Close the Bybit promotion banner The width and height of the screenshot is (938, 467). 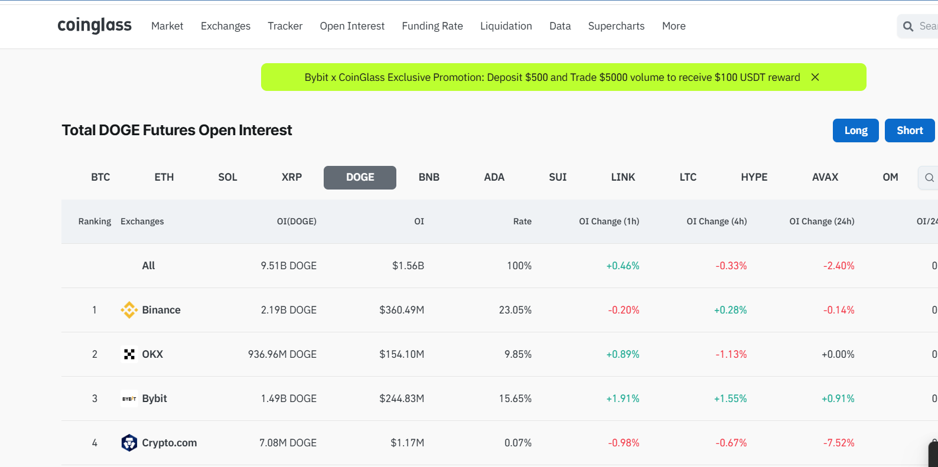click(815, 77)
